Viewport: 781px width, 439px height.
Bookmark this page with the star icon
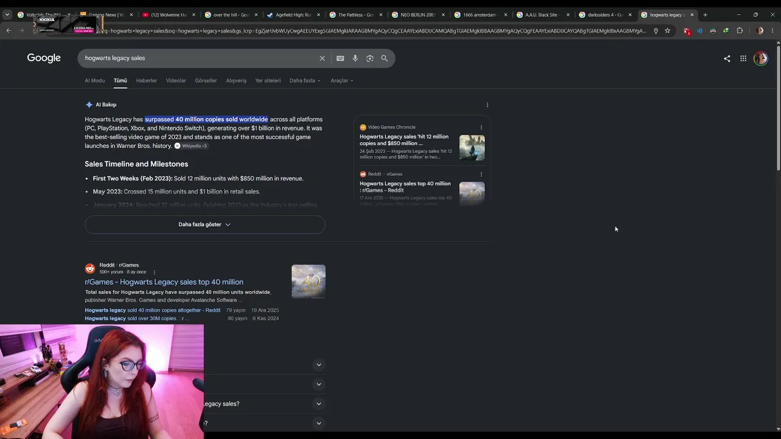tap(668, 30)
